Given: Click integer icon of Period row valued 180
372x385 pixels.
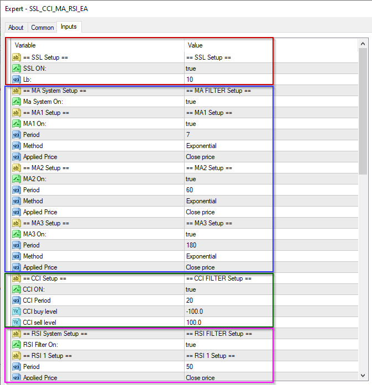Looking at the screenshot, I should [16, 245].
